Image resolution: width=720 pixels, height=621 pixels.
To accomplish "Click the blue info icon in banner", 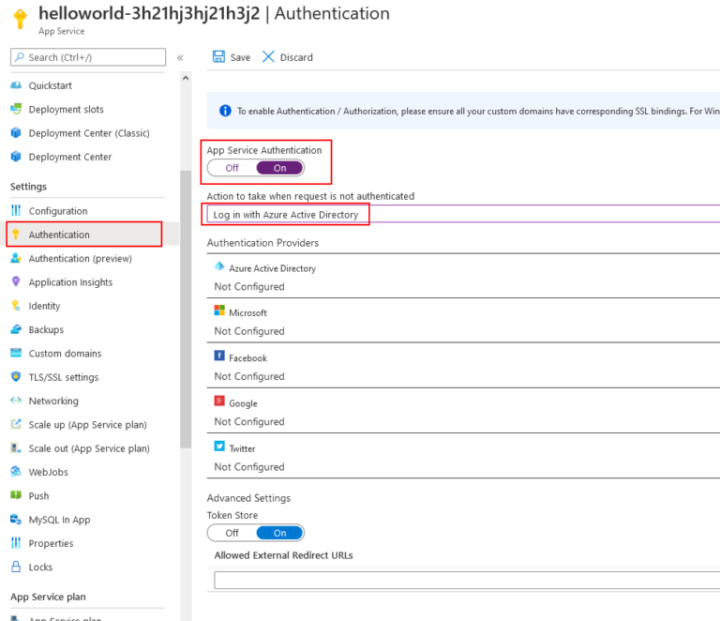I will 225,111.
